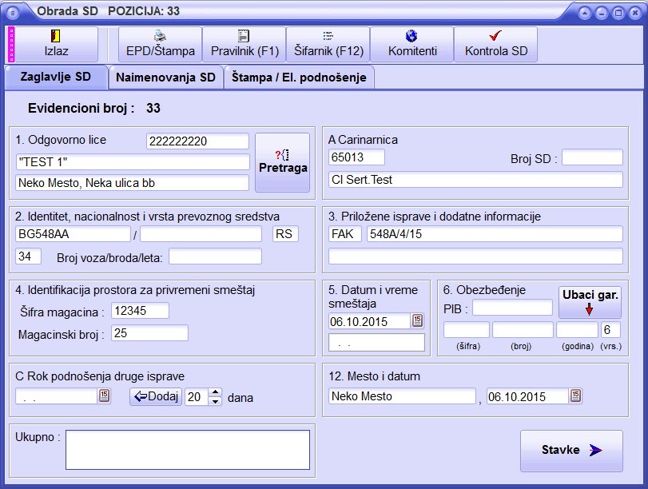Image resolution: width=648 pixels, height=489 pixels.
Task: Click the "TEST 1" name field
Action: click(133, 162)
